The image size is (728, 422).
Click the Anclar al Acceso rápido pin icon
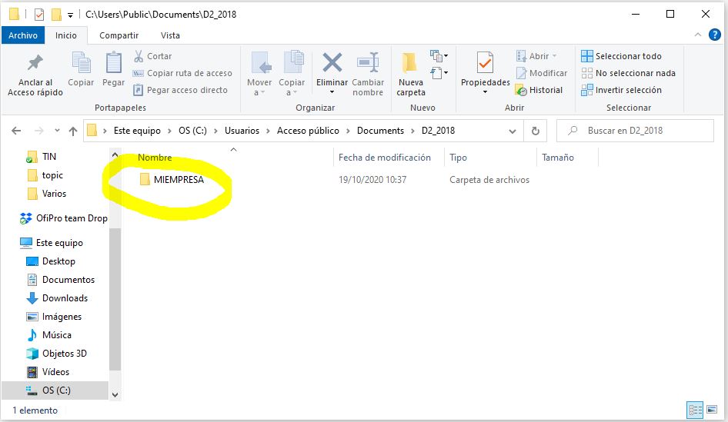pos(35,63)
